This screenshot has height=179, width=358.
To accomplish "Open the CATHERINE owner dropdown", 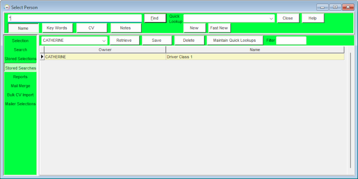I will (104, 40).
